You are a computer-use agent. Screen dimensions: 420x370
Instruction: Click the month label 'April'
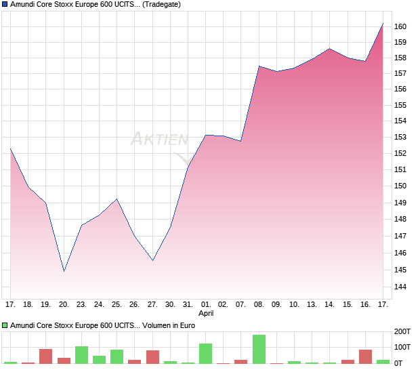[206, 314]
